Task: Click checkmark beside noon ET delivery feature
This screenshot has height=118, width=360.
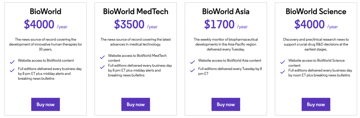Action: coord(283,72)
